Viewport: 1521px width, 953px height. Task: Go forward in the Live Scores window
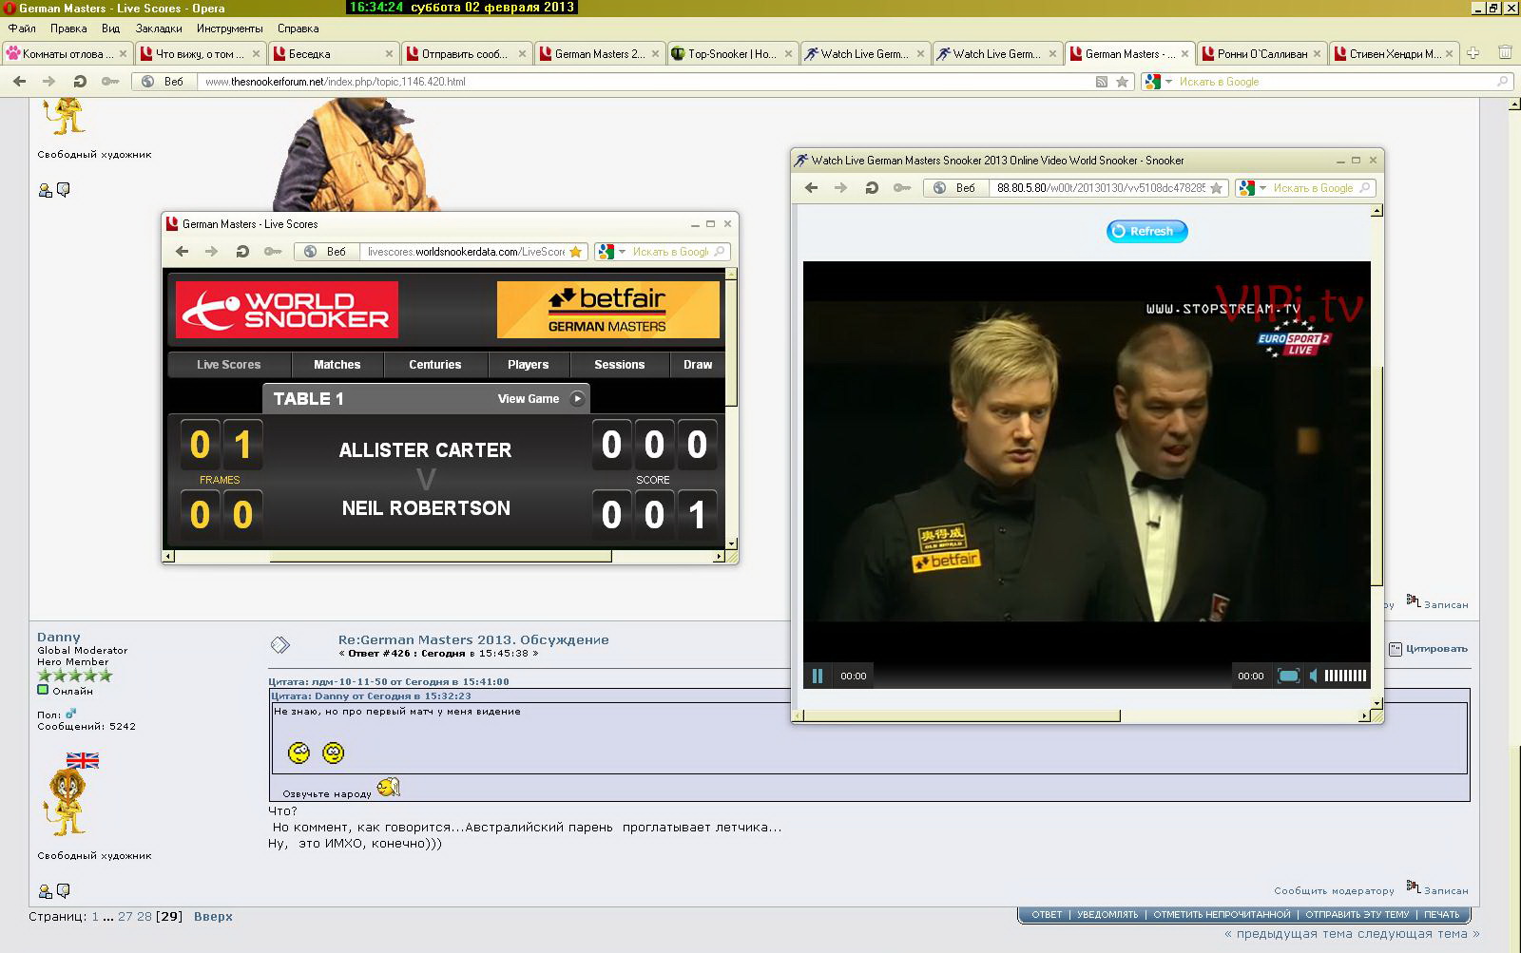pyautogui.click(x=211, y=252)
